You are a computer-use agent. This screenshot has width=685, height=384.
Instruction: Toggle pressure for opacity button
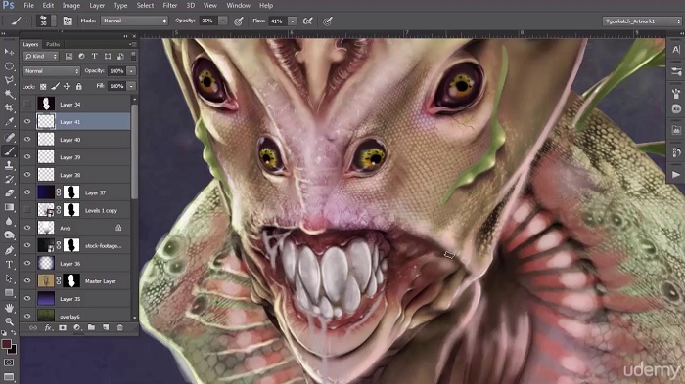pos(238,21)
